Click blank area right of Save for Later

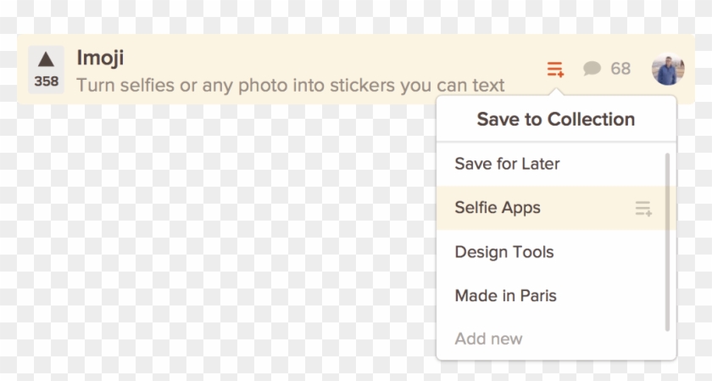pyautogui.click(x=610, y=164)
